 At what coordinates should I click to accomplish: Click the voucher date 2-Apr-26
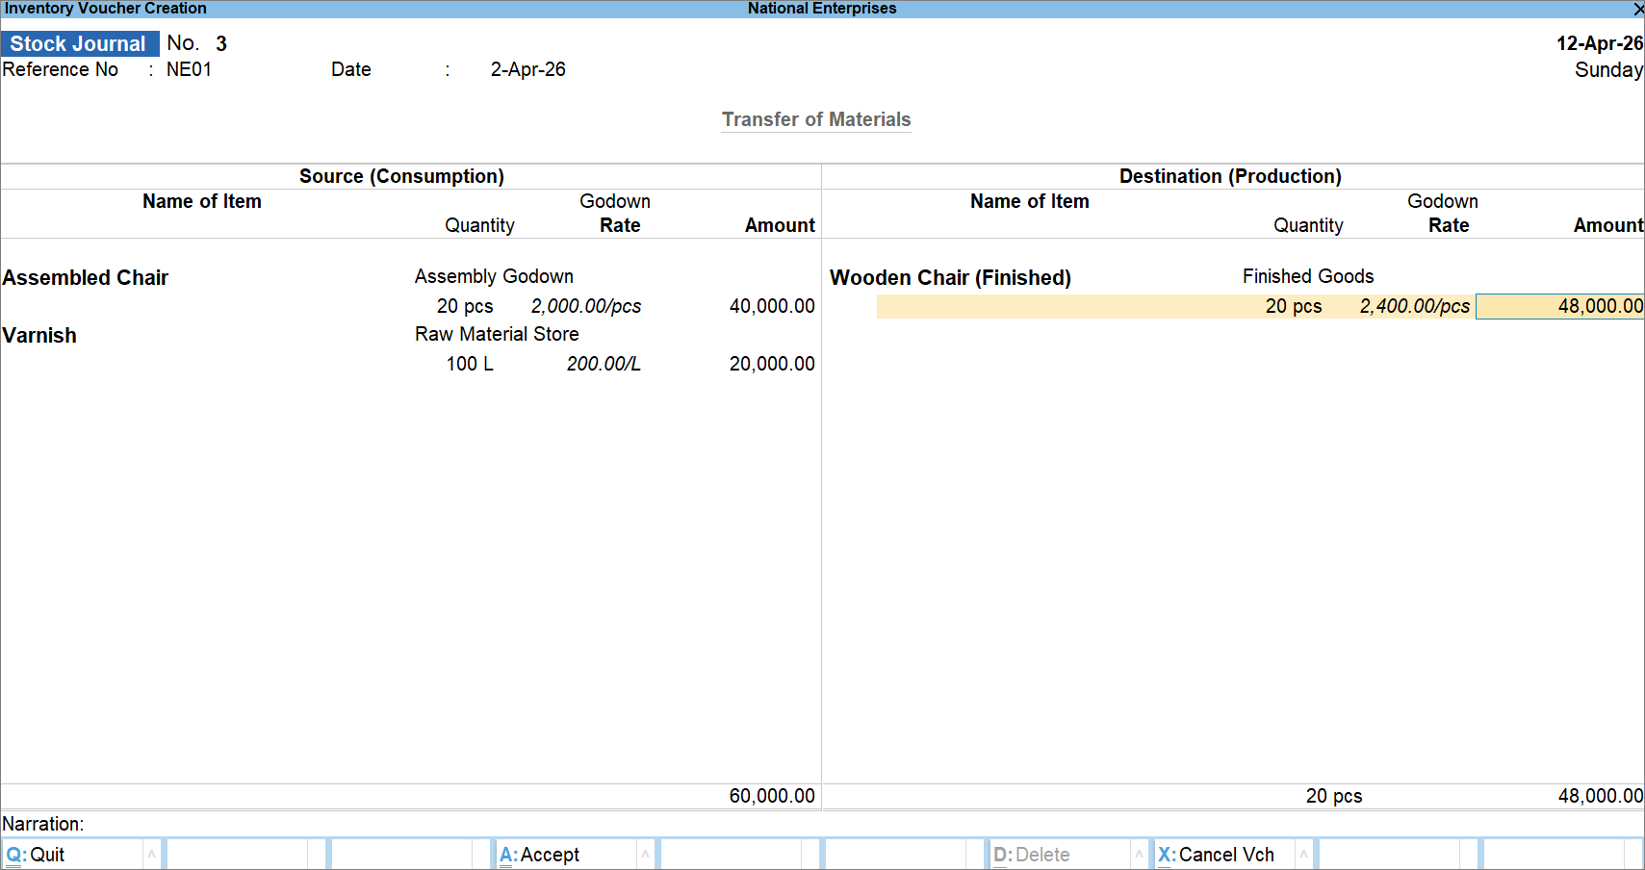point(527,69)
